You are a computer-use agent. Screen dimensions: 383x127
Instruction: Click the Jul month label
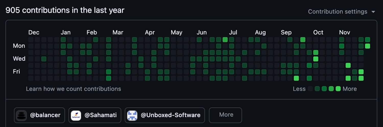pyautogui.click(x=233, y=33)
